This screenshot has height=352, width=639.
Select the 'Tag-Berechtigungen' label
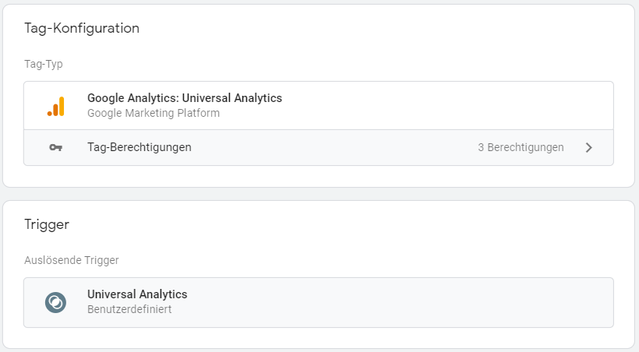click(139, 147)
